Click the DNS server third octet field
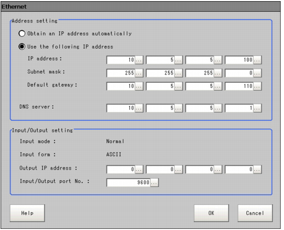The width and height of the screenshot is (284, 230). 199,108
